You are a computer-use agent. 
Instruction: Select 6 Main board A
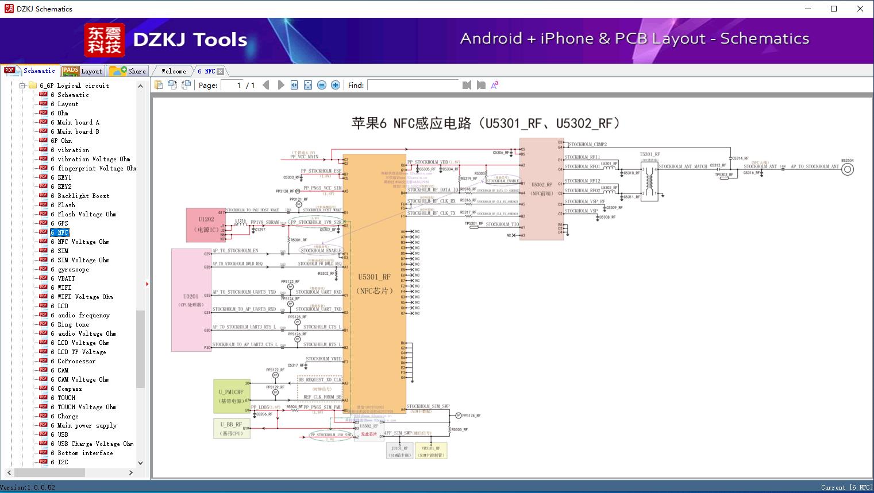[75, 122]
